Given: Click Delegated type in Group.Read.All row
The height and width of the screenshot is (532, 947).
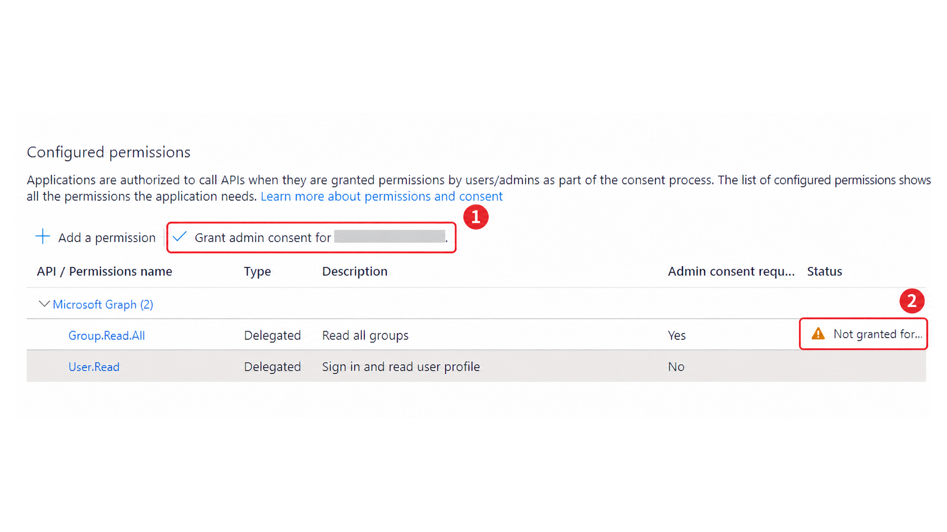Looking at the screenshot, I should coord(272,335).
